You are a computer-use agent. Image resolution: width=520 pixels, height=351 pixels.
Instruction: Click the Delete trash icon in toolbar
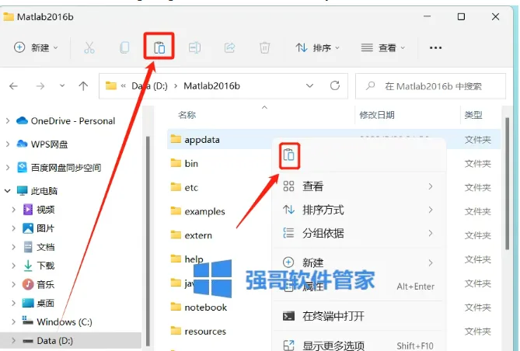(x=264, y=47)
